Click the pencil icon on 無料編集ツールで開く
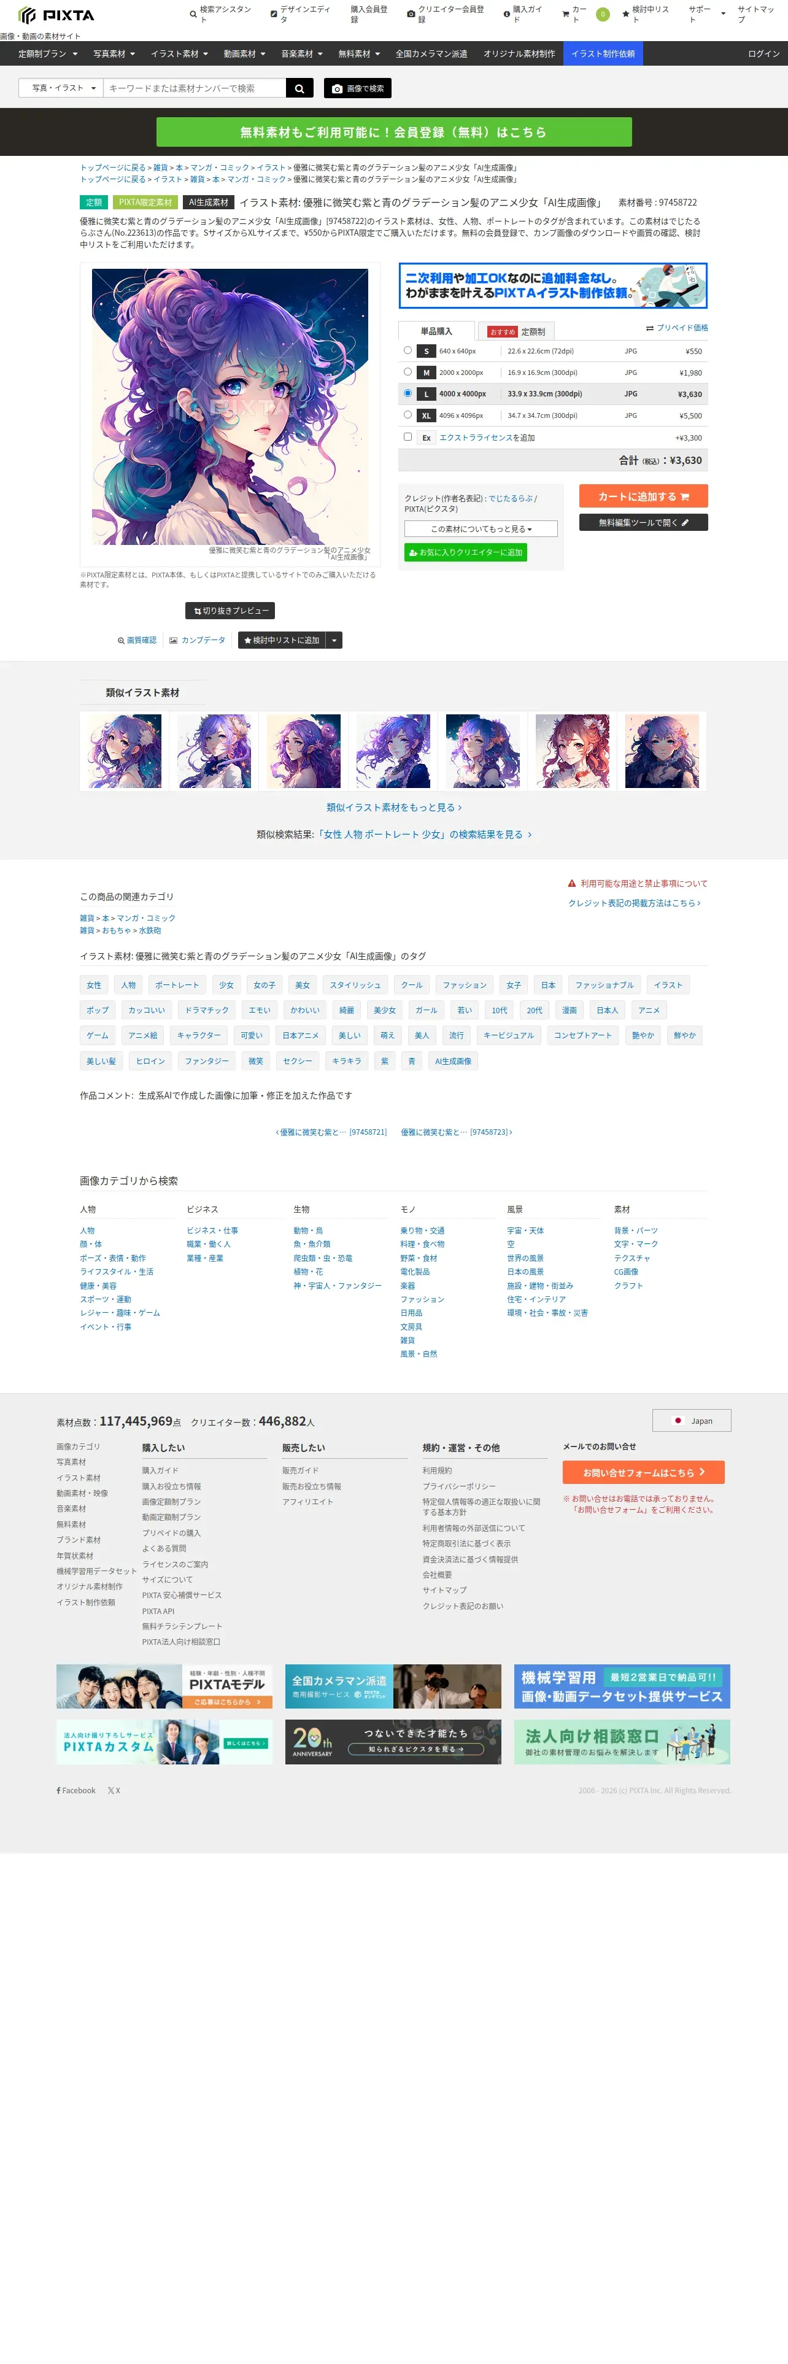788x2364 pixels. coord(684,522)
